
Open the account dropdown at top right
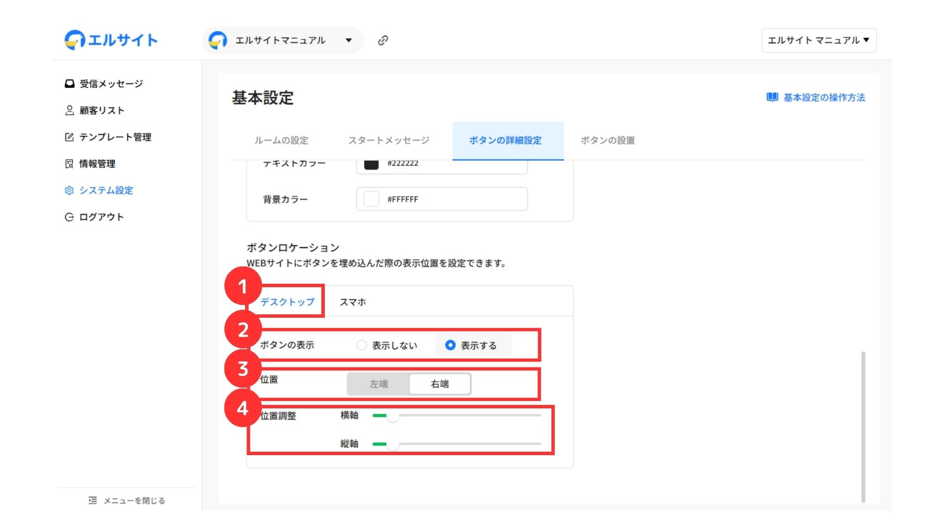point(819,40)
